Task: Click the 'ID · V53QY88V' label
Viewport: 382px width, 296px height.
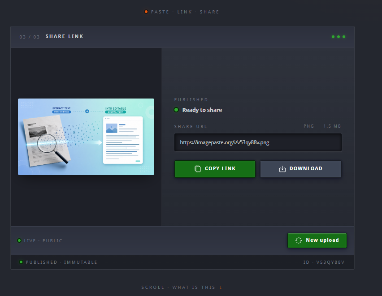Action: coord(324,262)
